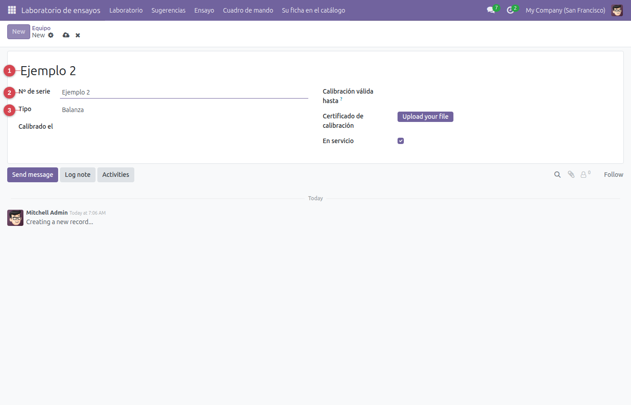Click the empty Calibrado el date field

click(184, 126)
